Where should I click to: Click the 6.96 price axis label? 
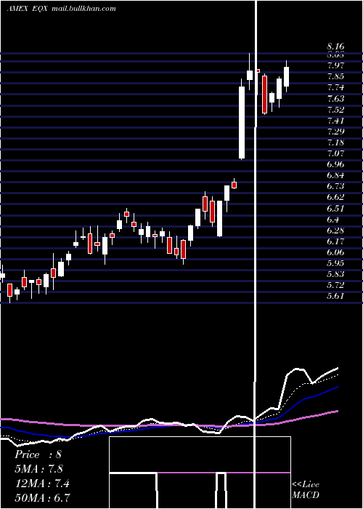335,164
